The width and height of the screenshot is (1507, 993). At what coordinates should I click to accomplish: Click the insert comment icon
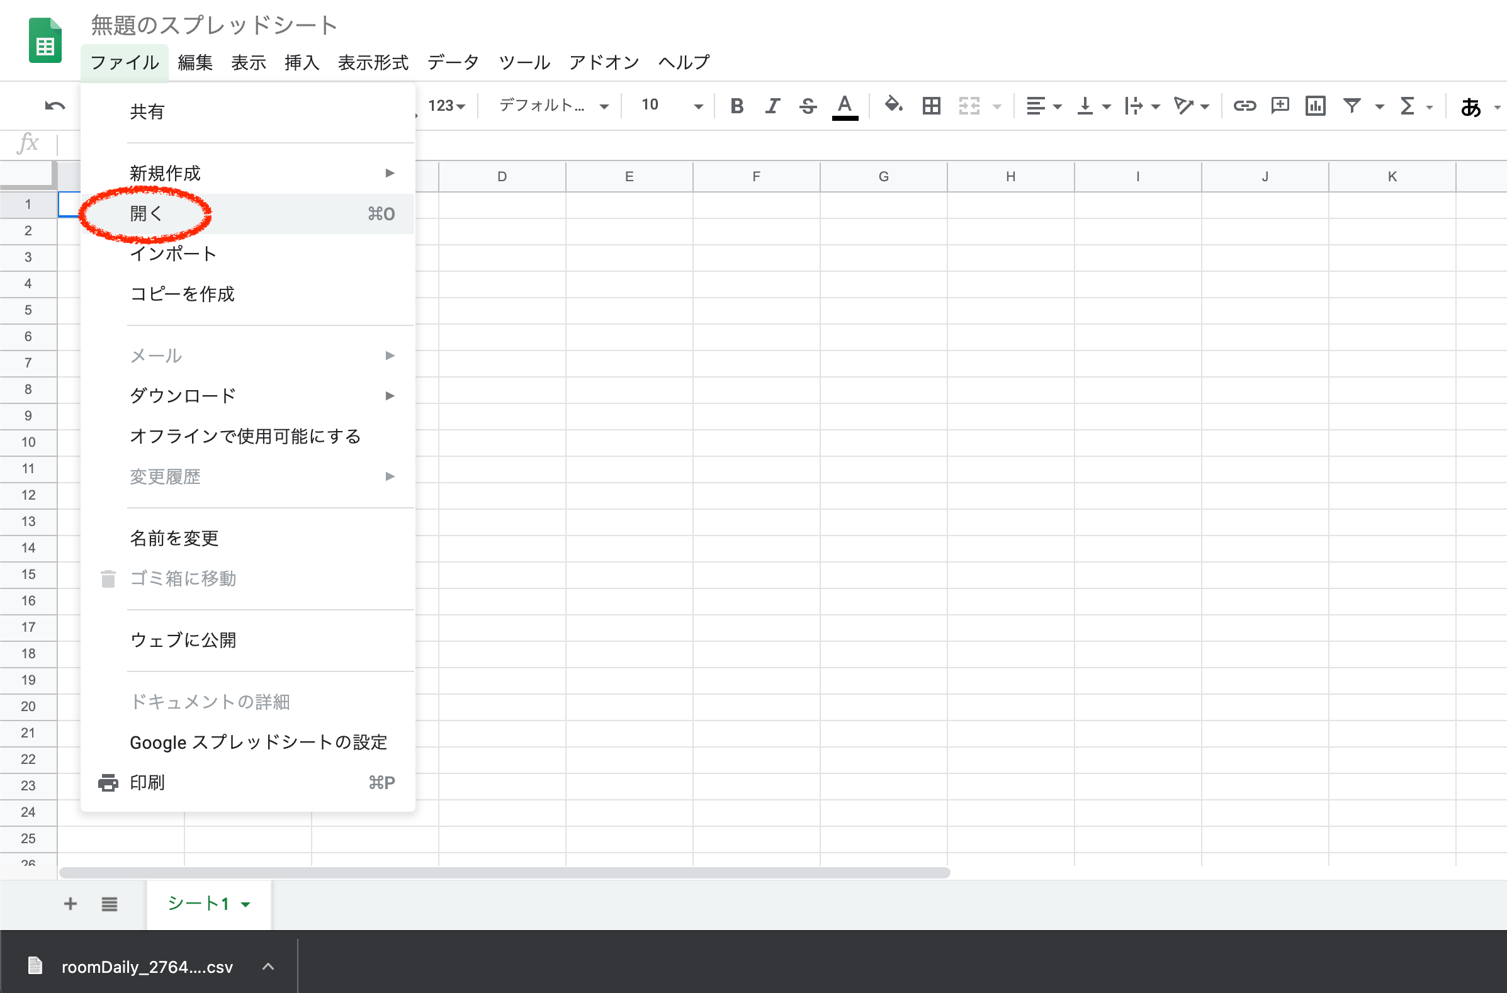1280,106
